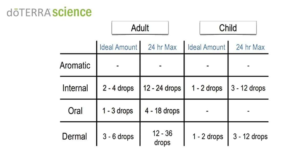Image resolution: width=295 pixels, height=166 pixels.
Task: Pick the "4 - 18 drops" cell
Action: (x=162, y=111)
